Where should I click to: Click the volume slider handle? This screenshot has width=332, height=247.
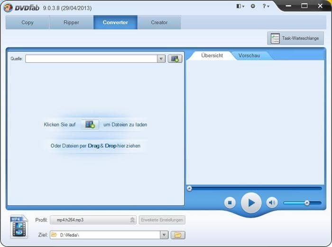coord(307,203)
